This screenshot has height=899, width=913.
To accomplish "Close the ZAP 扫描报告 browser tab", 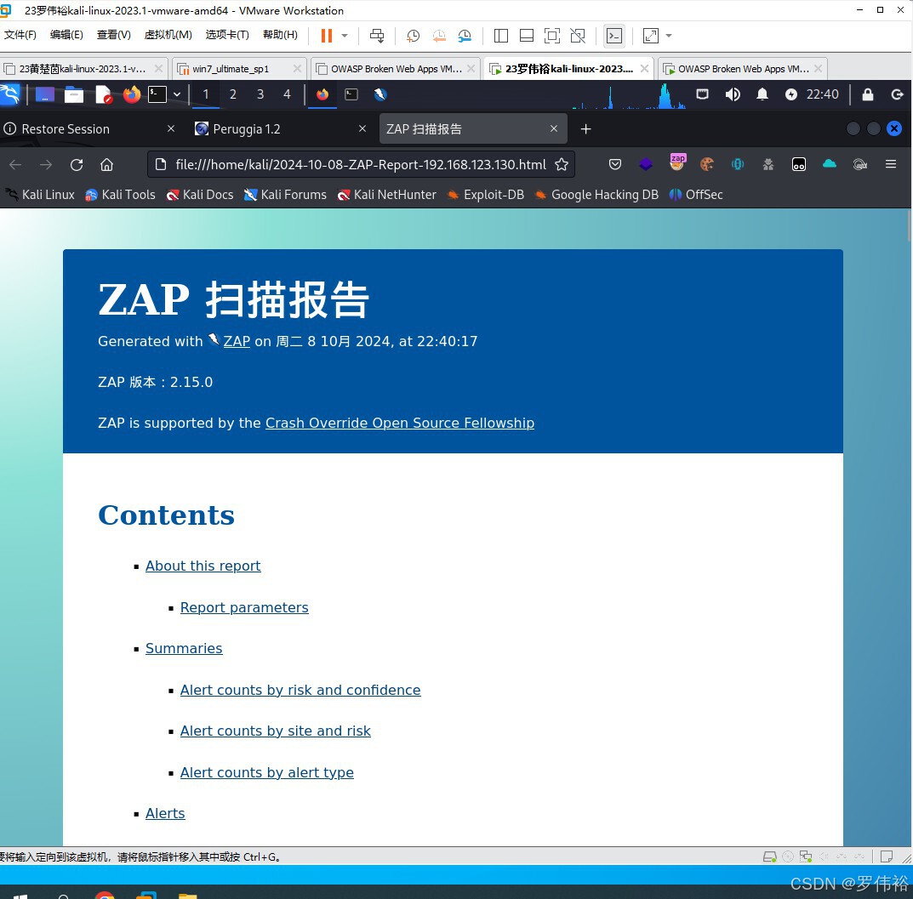I will (554, 128).
